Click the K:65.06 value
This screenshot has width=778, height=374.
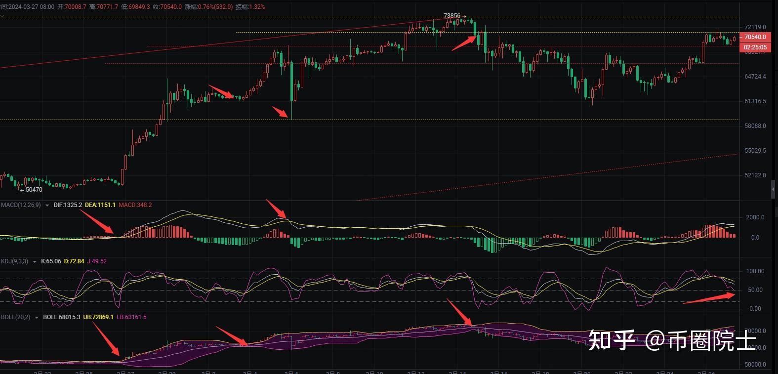click(x=51, y=261)
